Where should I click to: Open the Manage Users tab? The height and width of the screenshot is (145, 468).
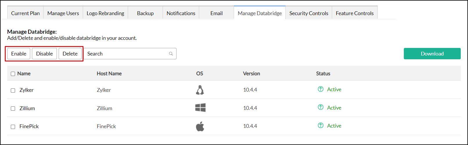pos(63,13)
